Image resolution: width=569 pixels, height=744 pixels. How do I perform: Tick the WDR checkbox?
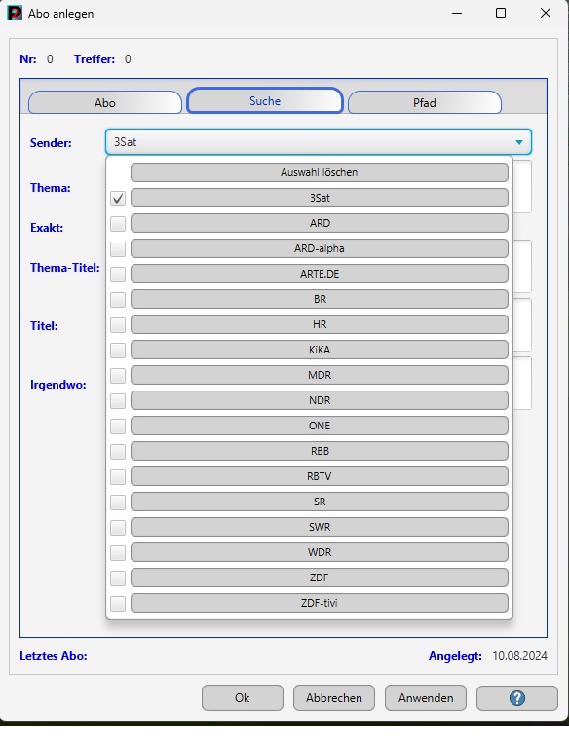(118, 553)
